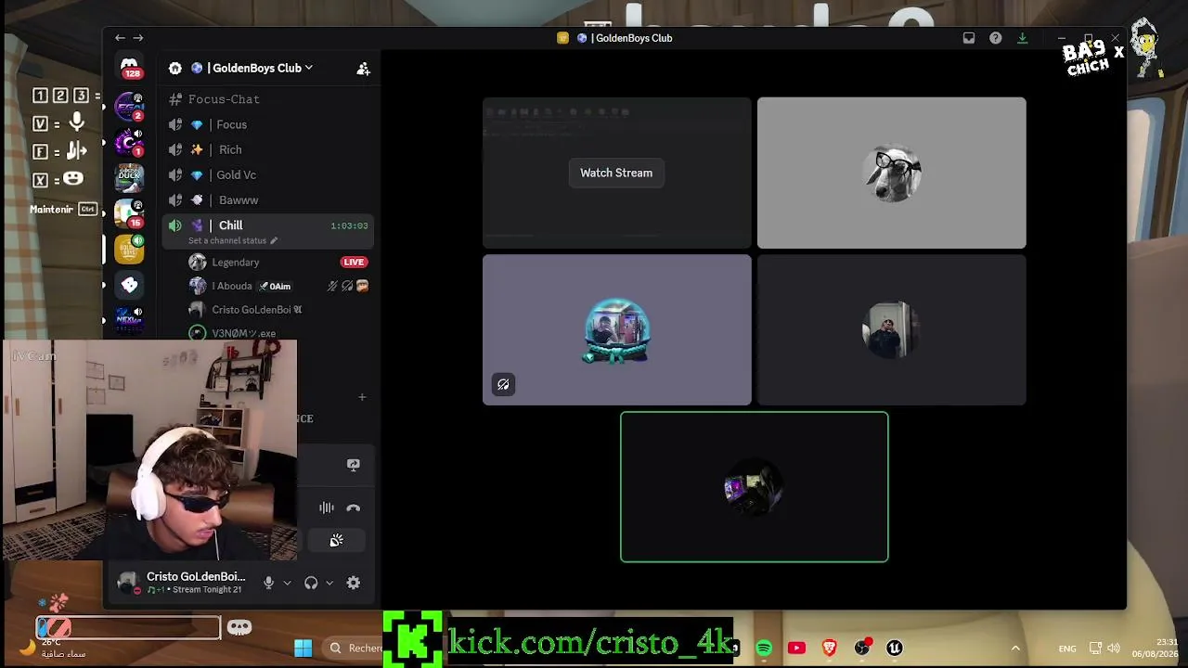Open YouTube from the taskbar

point(796,648)
